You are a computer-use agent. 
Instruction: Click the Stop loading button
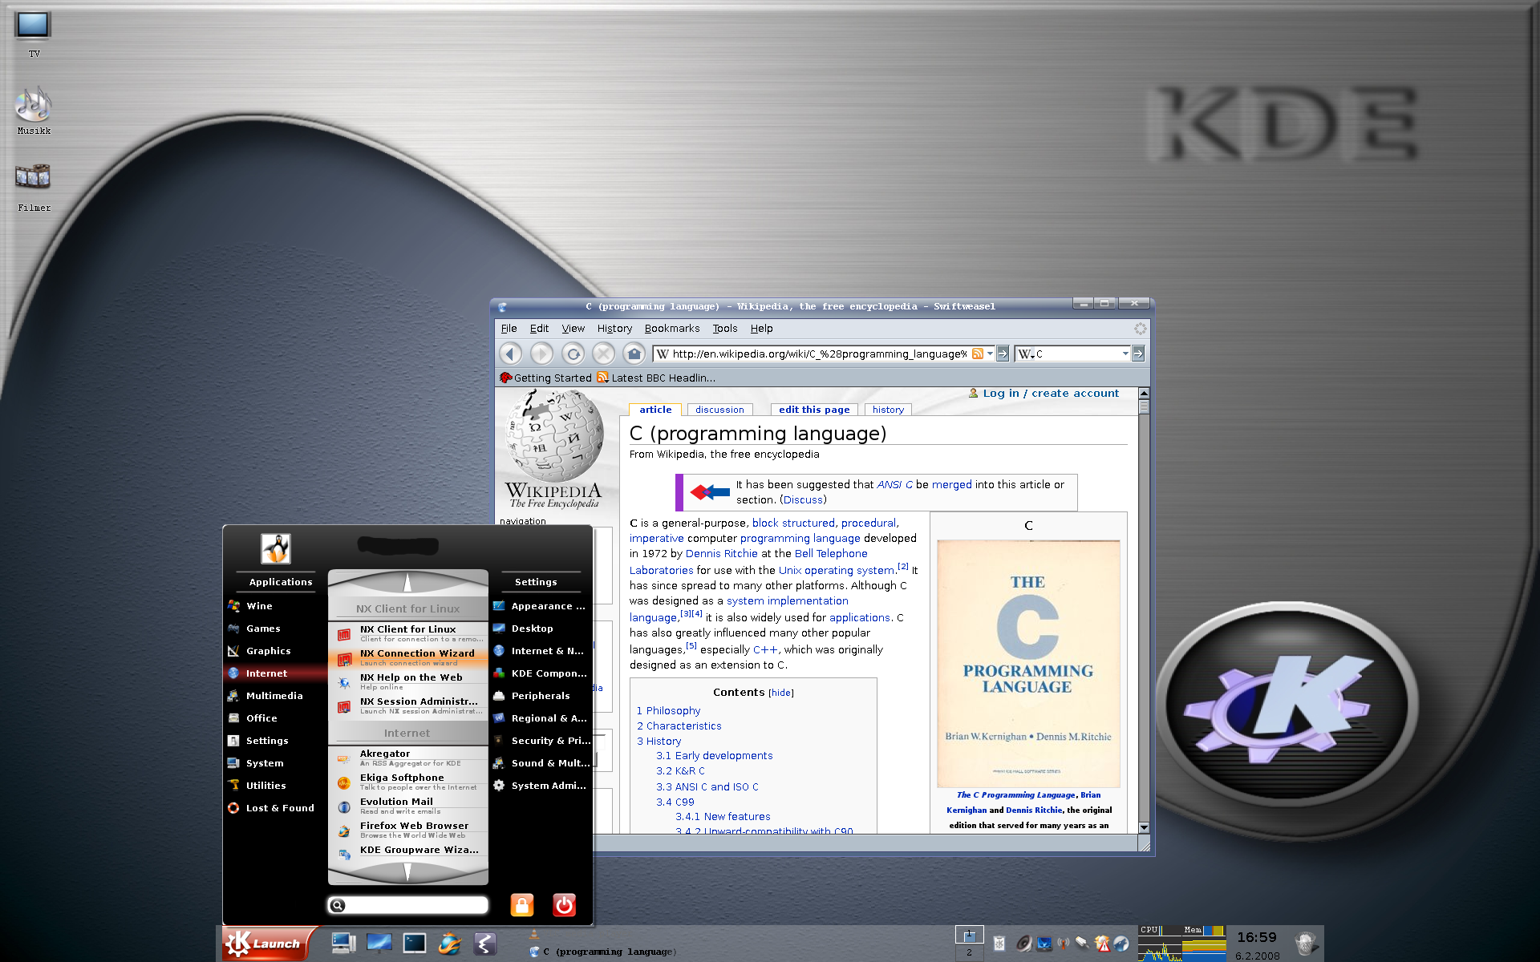[x=603, y=354]
